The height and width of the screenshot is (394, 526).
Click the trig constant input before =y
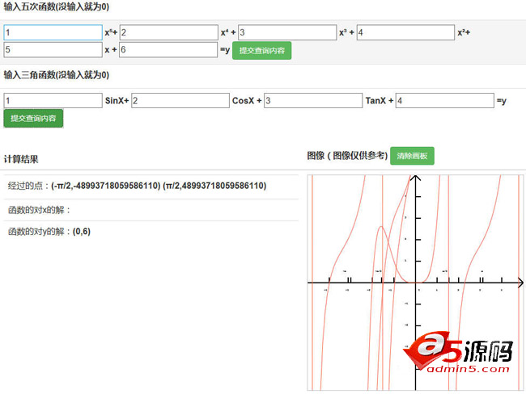coord(444,101)
